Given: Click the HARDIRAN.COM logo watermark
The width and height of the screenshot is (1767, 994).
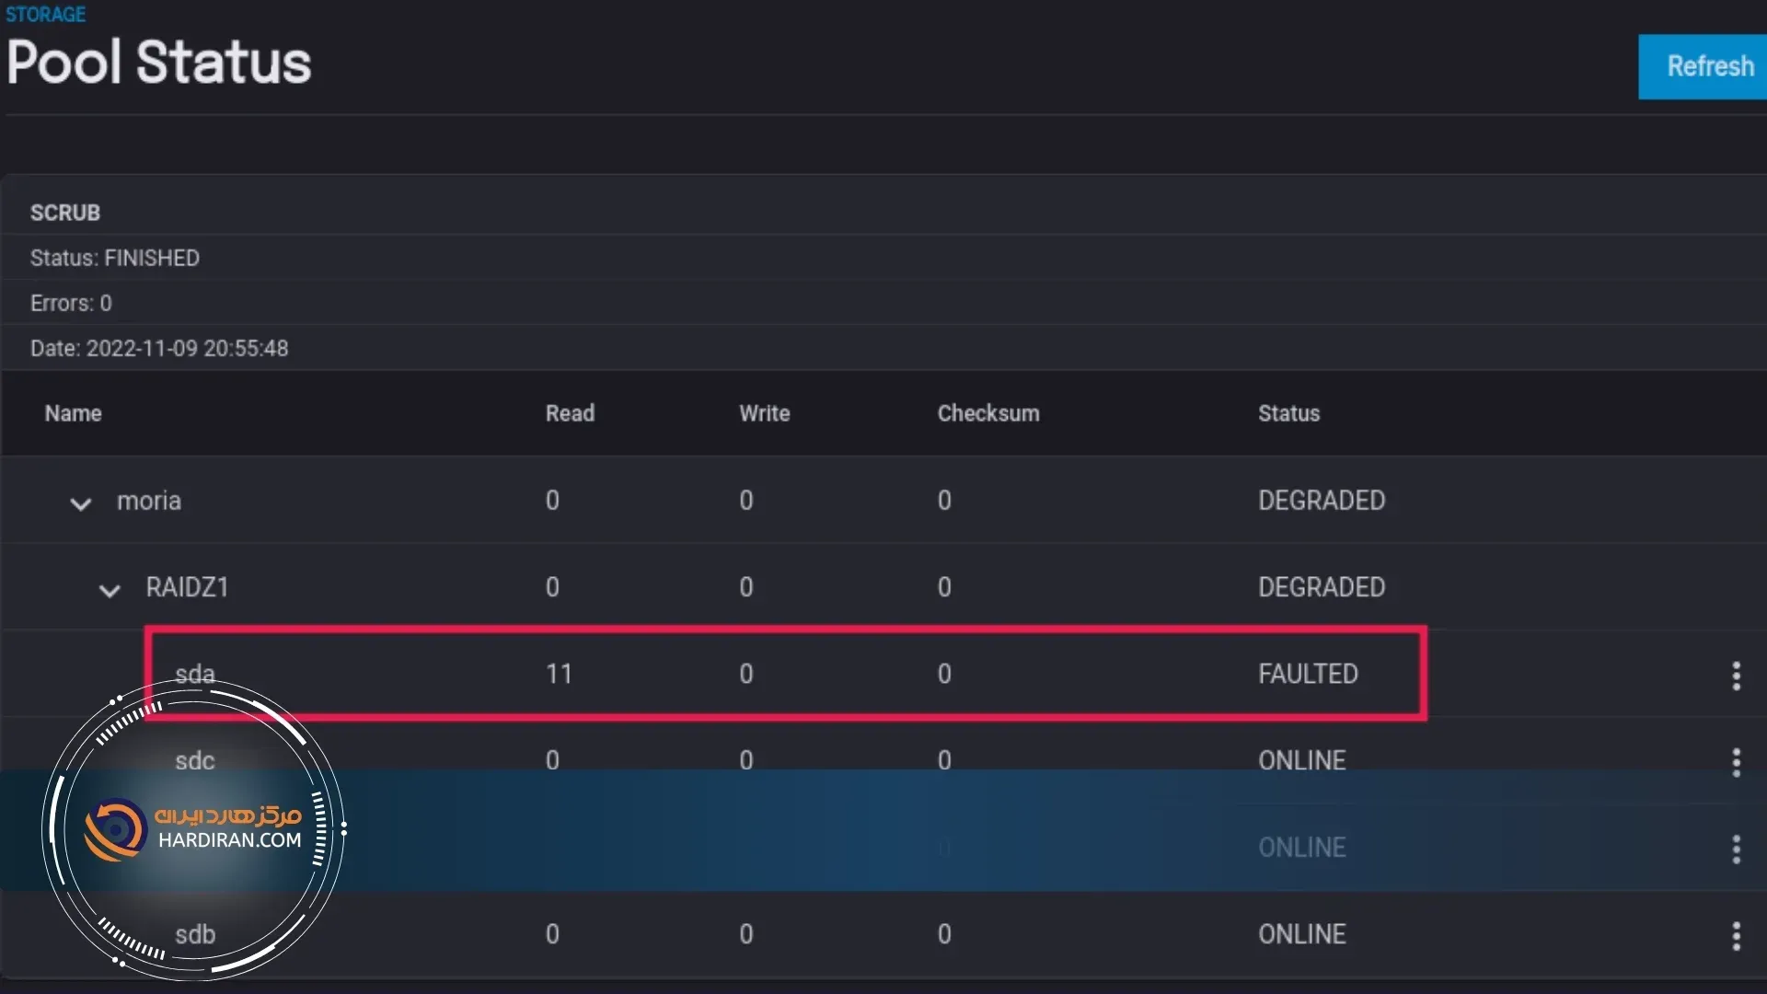Looking at the screenshot, I should point(193,828).
